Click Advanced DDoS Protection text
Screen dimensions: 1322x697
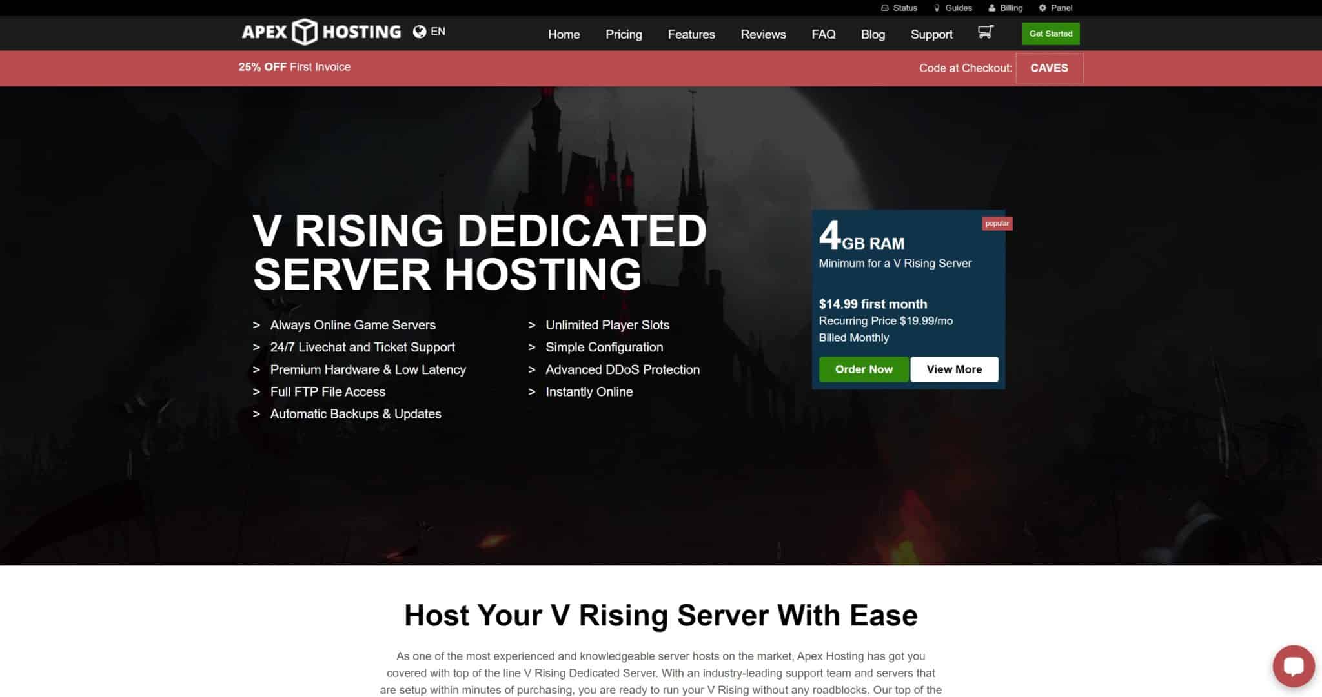(622, 369)
